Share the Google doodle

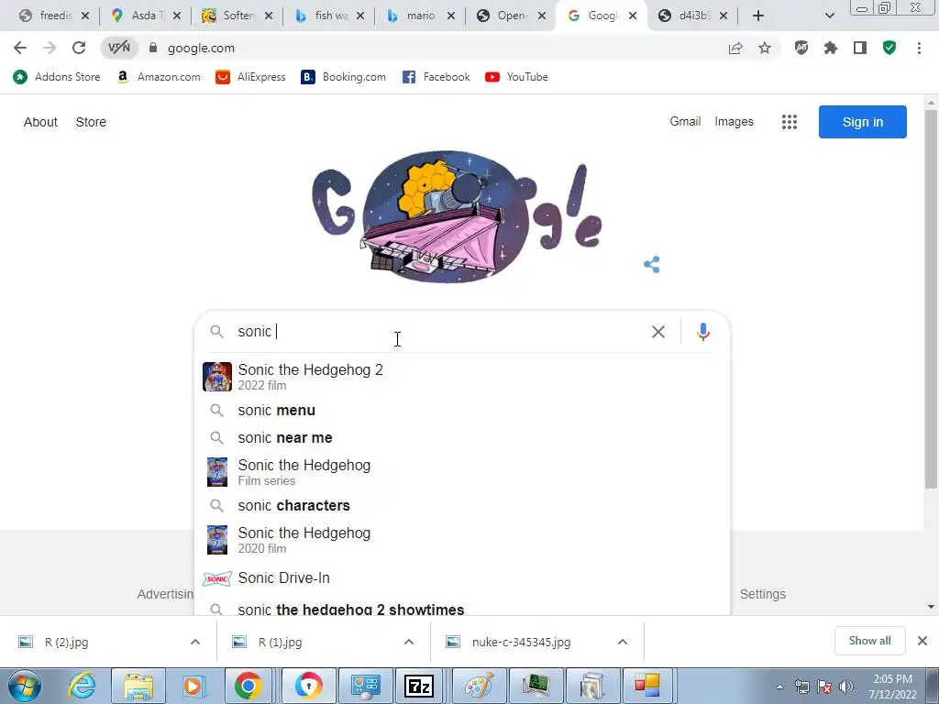click(652, 264)
